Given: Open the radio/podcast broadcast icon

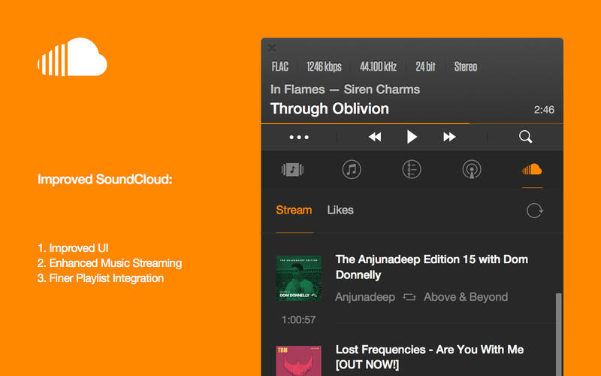Looking at the screenshot, I should click(472, 170).
